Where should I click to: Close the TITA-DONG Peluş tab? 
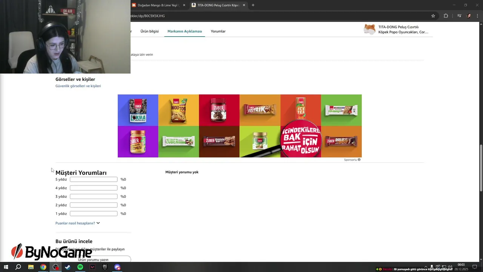click(244, 5)
